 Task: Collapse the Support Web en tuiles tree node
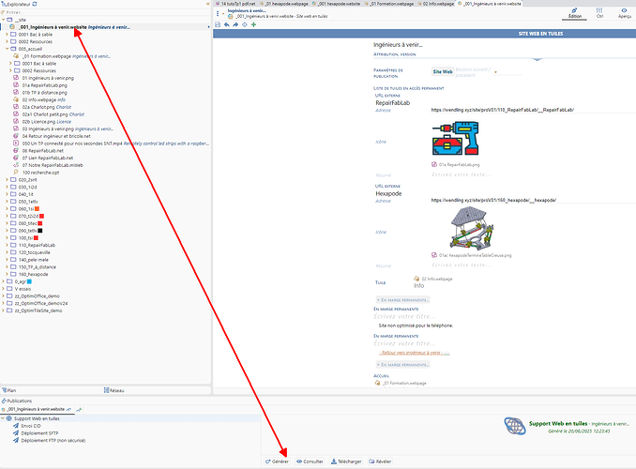(x=3, y=418)
